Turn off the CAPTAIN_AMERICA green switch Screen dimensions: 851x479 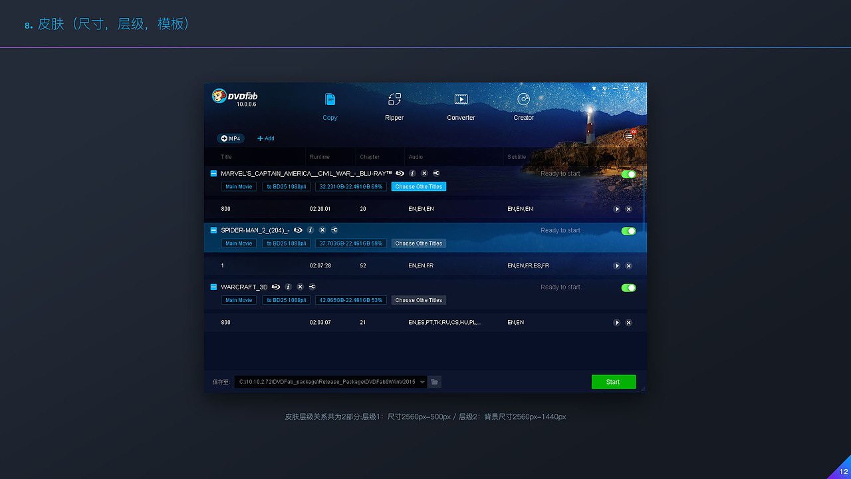pos(628,174)
